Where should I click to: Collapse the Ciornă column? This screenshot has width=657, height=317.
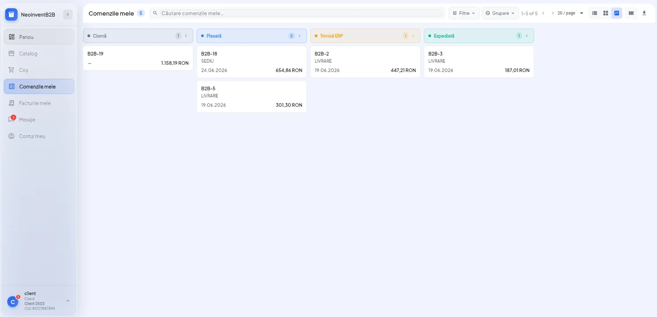click(186, 36)
